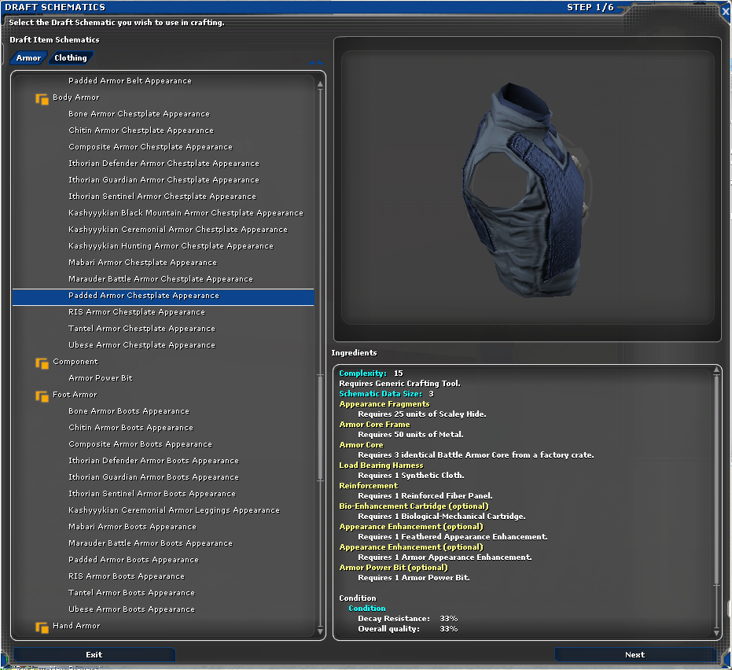
Task: Click the 'Complexity: 15' line
Action: click(x=370, y=373)
